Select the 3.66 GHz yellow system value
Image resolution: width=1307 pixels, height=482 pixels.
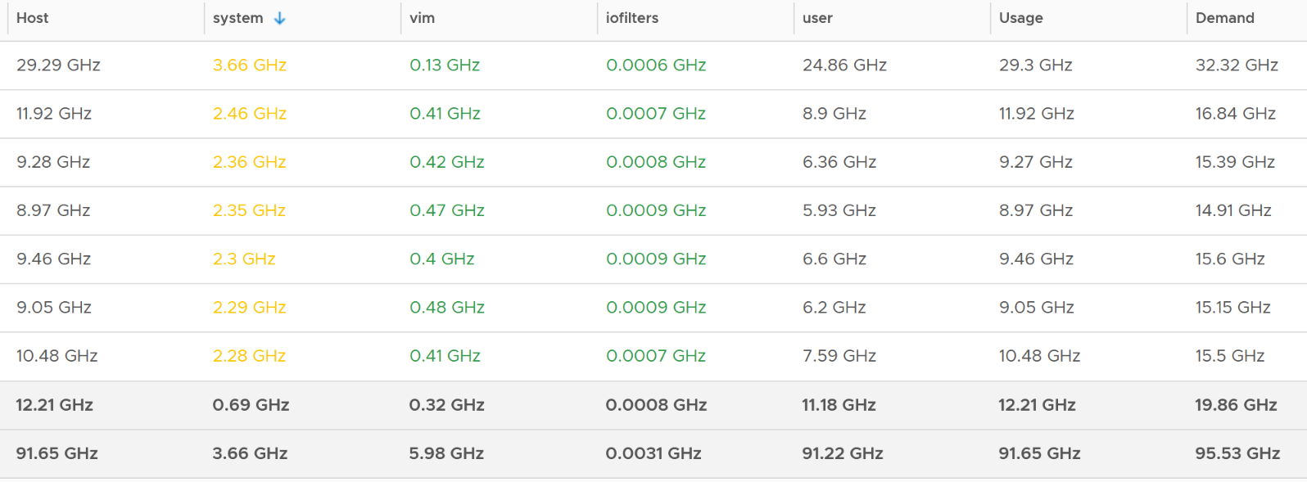click(x=250, y=65)
